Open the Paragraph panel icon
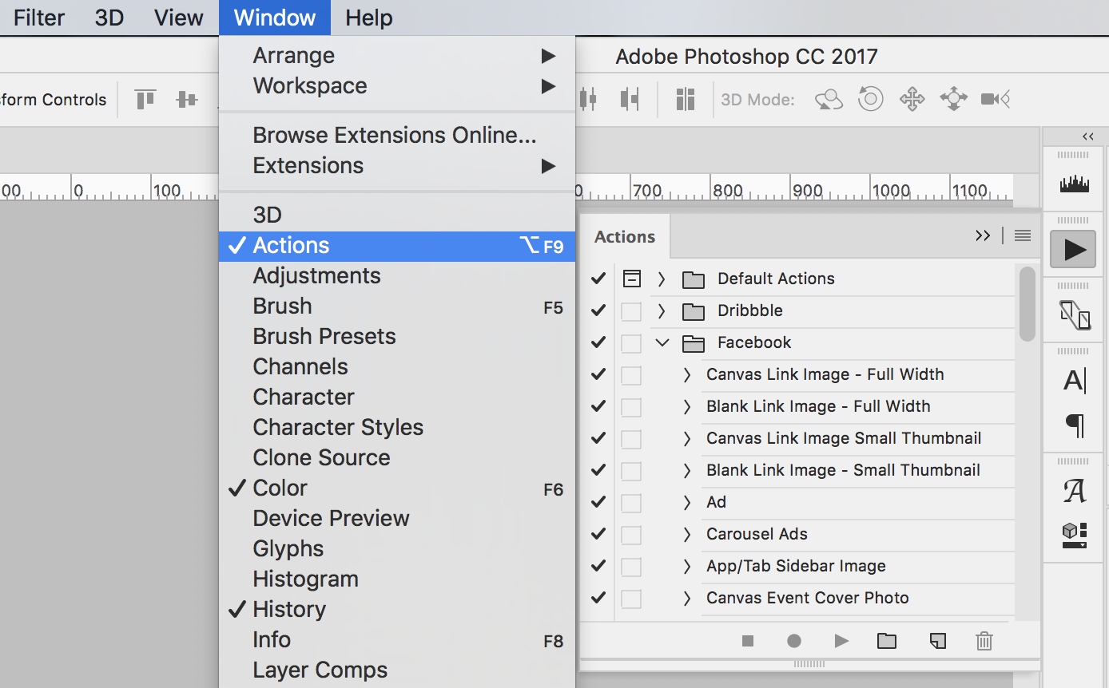This screenshot has width=1109, height=688. [1073, 425]
